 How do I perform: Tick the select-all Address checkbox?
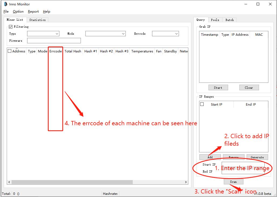(x=10, y=51)
